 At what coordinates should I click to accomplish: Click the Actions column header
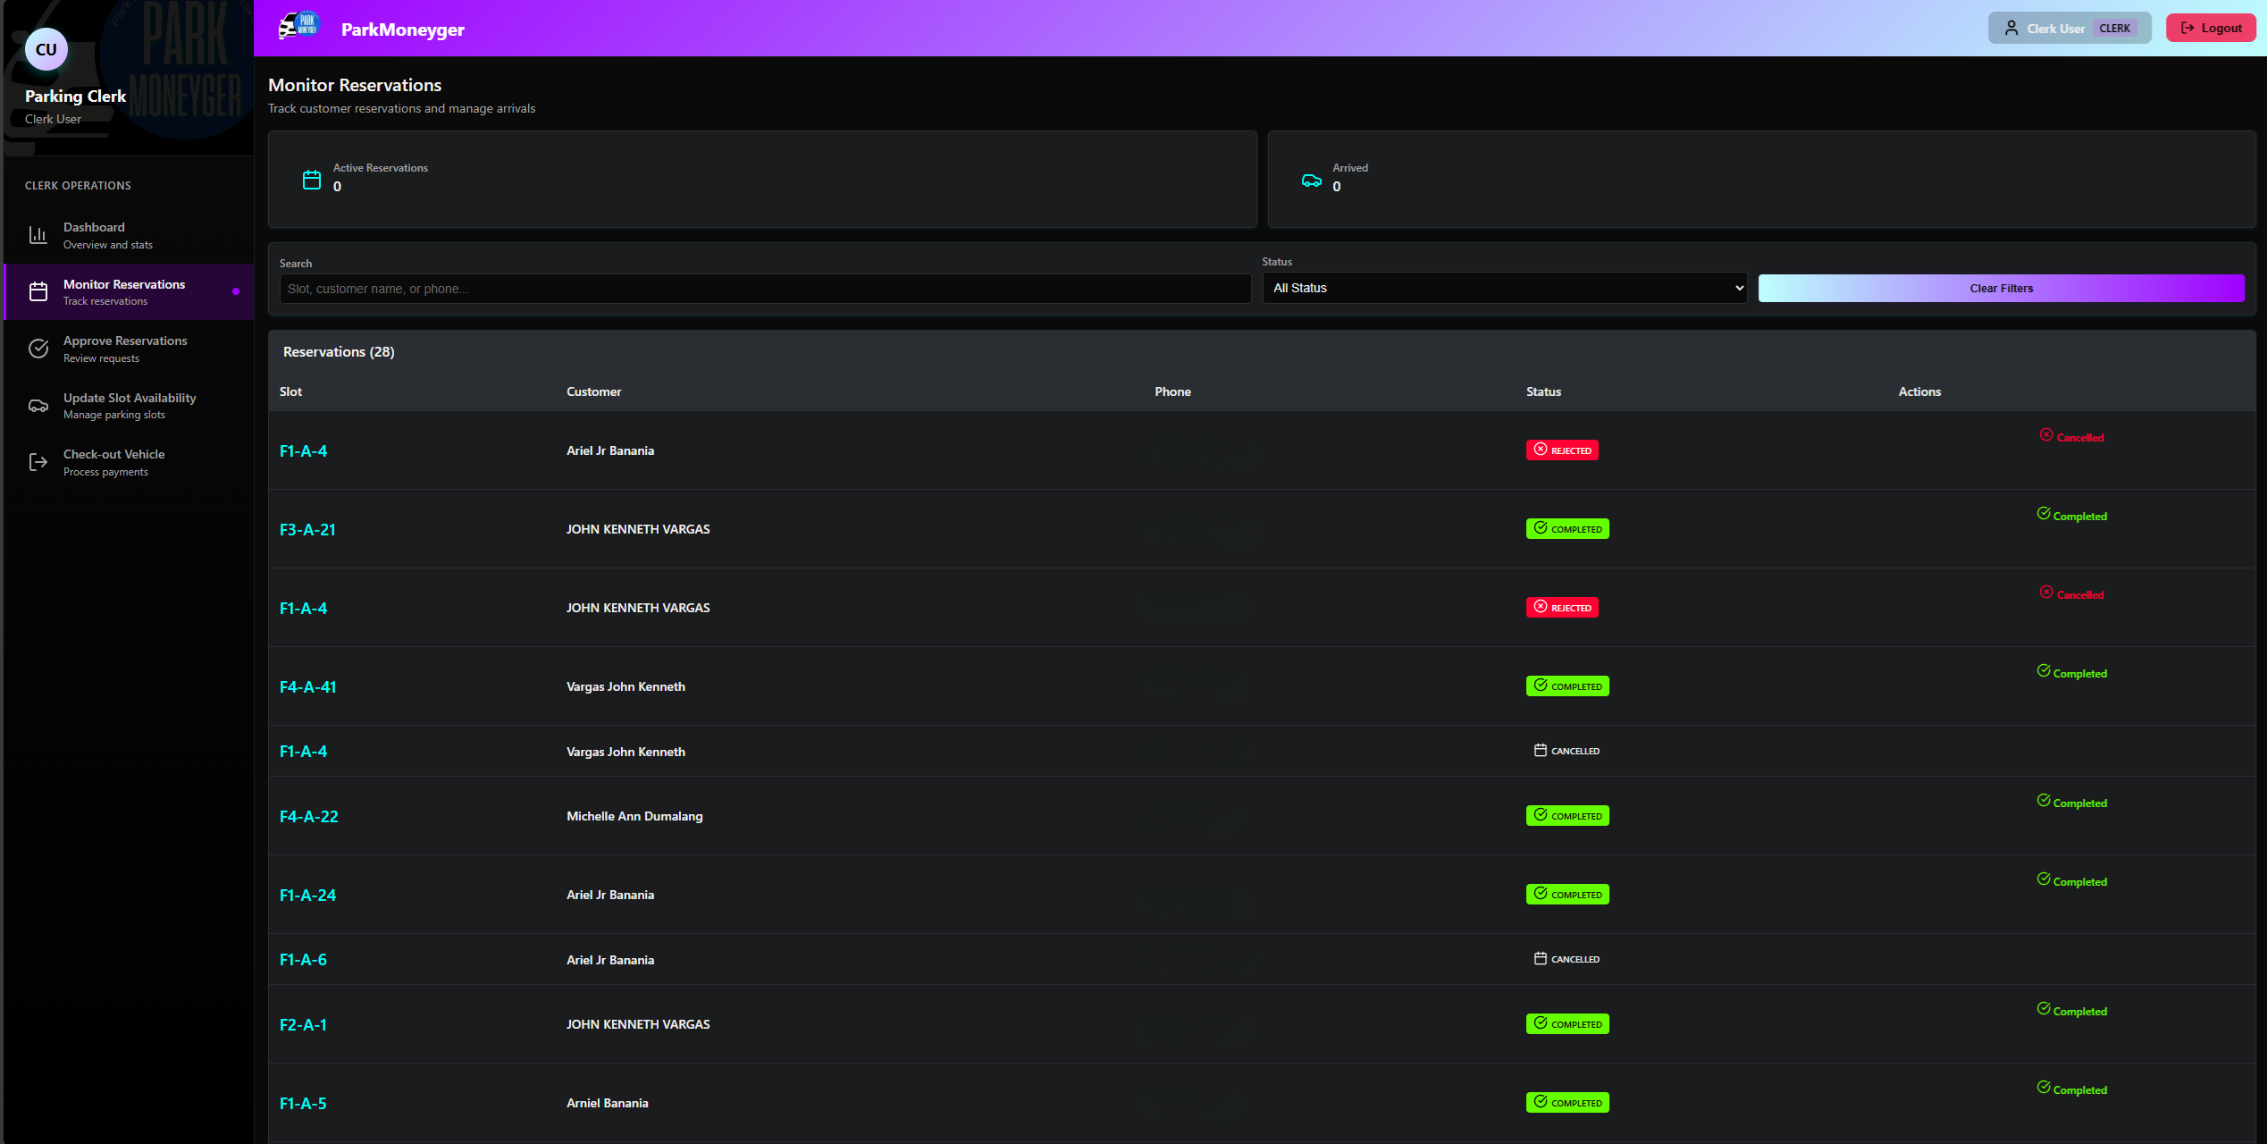pos(1919,391)
